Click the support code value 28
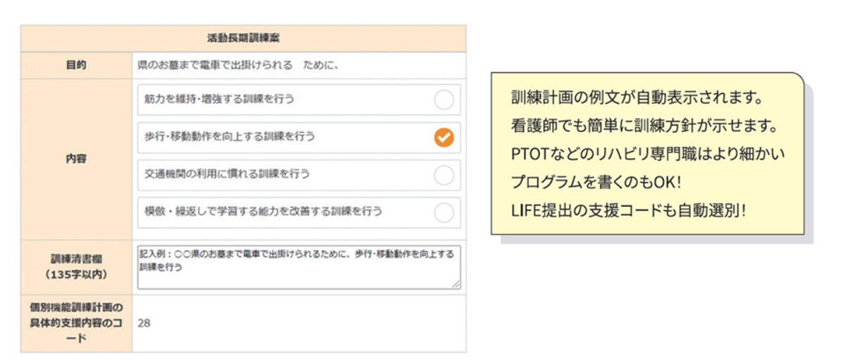This screenshot has width=846, height=362. (145, 322)
